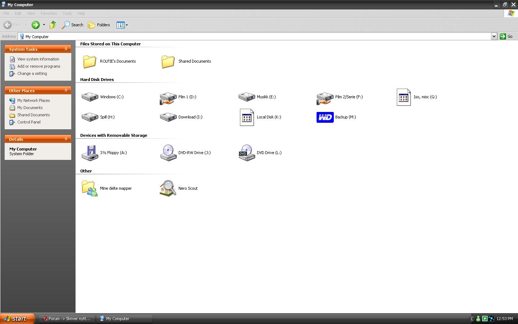Select the Musikk (E:) drive icon
The width and height of the screenshot is (518, 324).
(x=247, y=97)
